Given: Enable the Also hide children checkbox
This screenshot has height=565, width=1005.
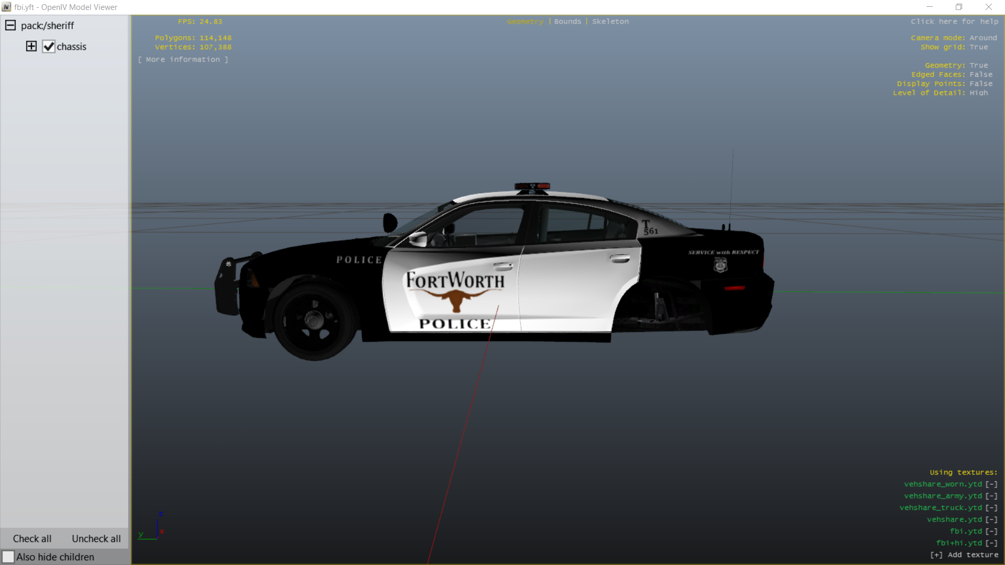Looking at the screenshot, I should pyautogui.click(x=8, y=557).
